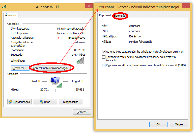Click the Küldött label in Forgalom
The width and height of the screenshot is (195, 134).
(36, 81)
